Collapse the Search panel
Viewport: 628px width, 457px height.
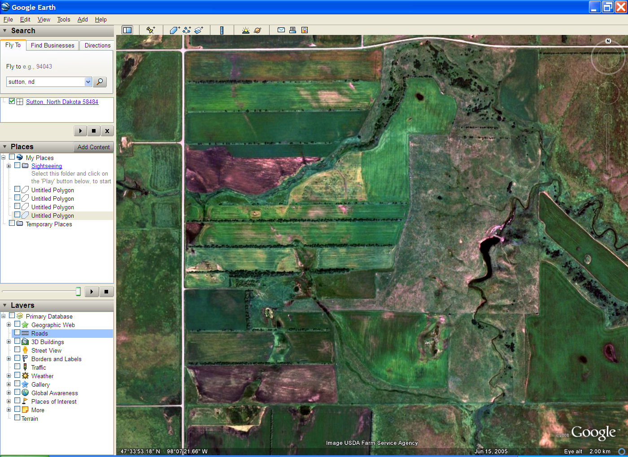pyautogui.click(x=5, y=30)
